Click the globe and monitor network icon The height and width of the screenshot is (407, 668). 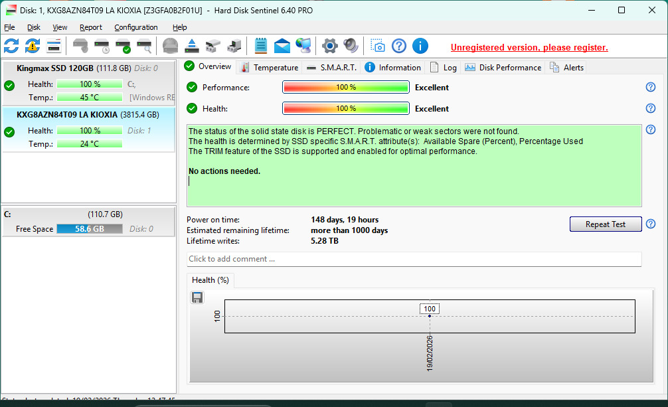[303, 46]
